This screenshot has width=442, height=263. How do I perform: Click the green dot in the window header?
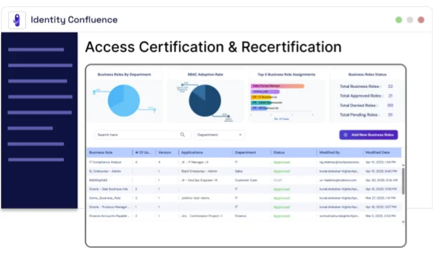399,20
